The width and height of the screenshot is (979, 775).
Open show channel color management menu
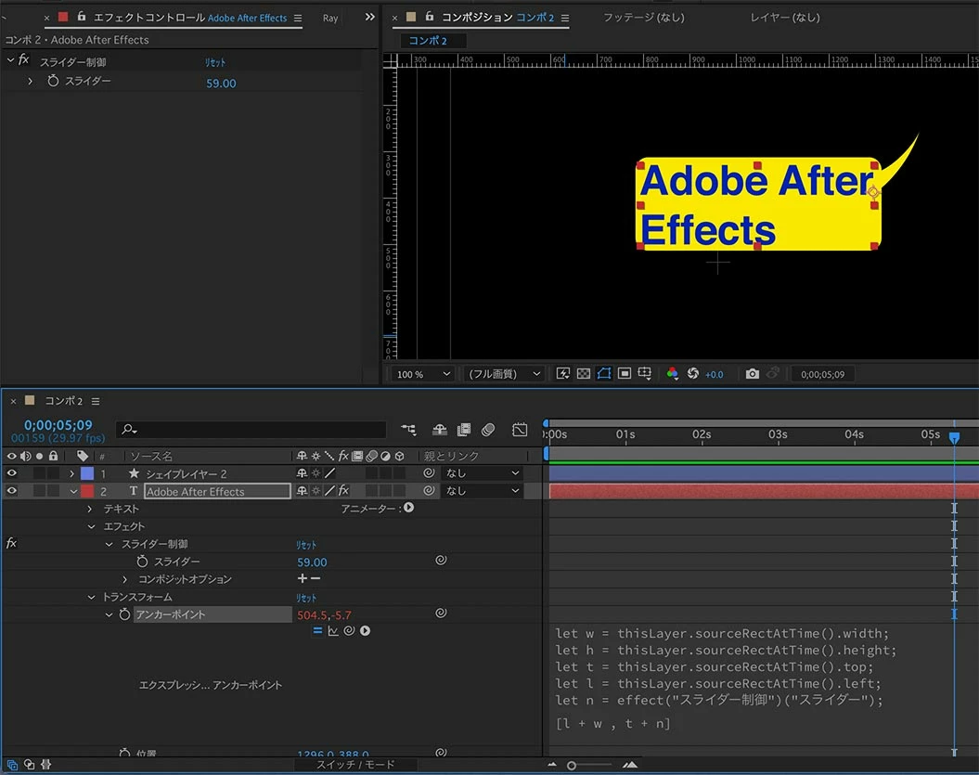tap(672, 373)
